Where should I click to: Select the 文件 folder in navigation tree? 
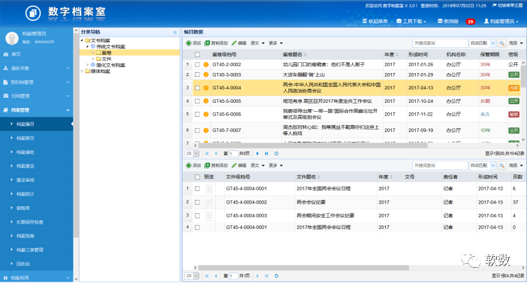tap(106, 58)
